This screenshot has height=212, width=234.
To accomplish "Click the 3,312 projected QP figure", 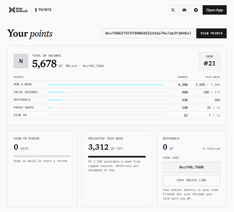I will pyautogui.click(x=98, y=147).
